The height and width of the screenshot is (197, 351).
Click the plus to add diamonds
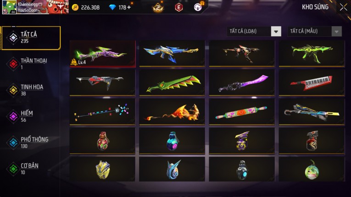pos(129,7)
